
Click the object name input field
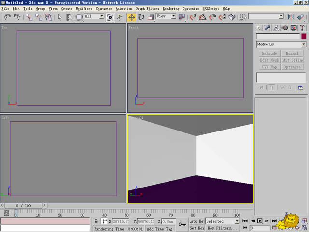(x=278, y=36)
